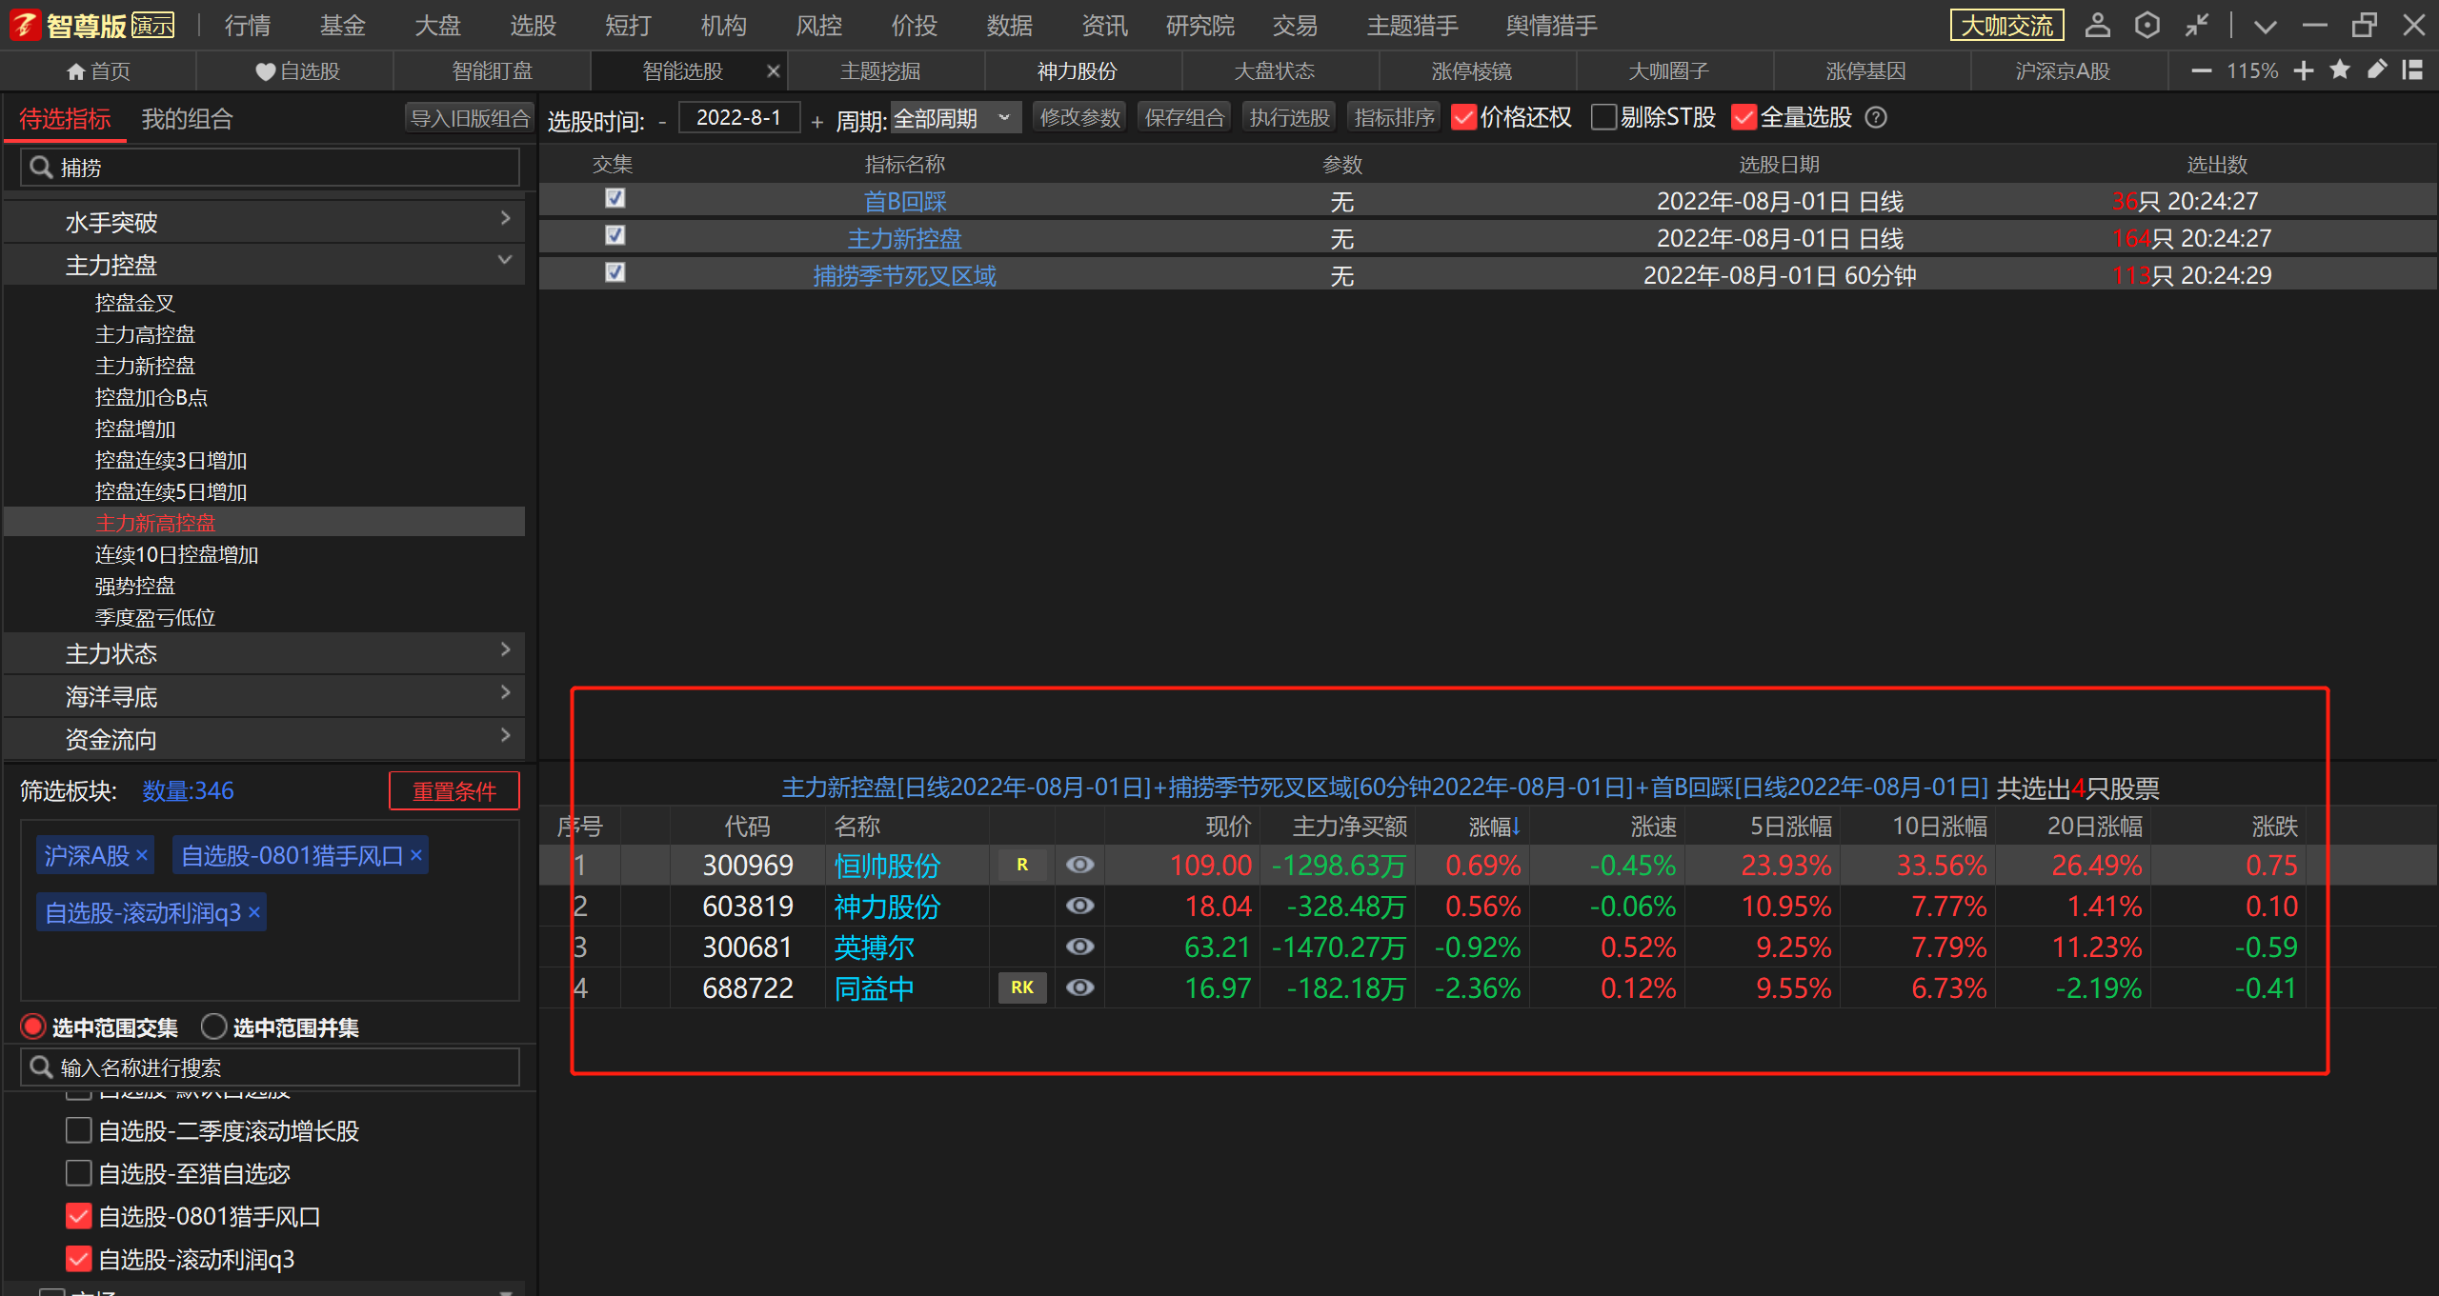2439x1296 pixels.
Task: Enable the 剔除ST股 checkbox
Action: (1604, 117)
